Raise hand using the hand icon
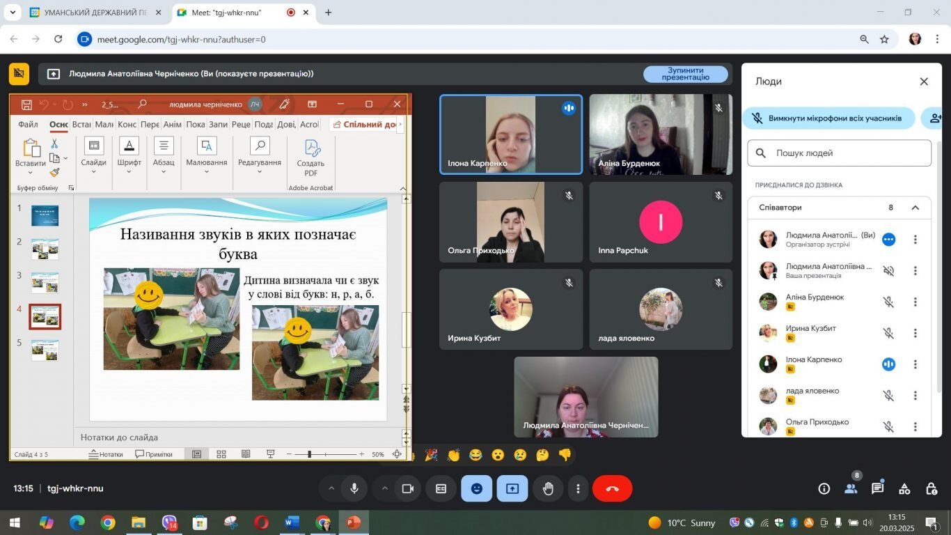This screenshot has width=951, height=535. [548, 489]
